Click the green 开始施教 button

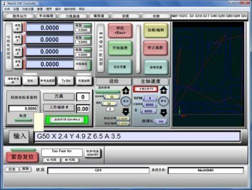pos(120,48)
